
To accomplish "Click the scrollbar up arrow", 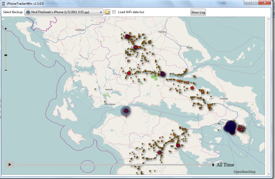I will coord(269,19).
